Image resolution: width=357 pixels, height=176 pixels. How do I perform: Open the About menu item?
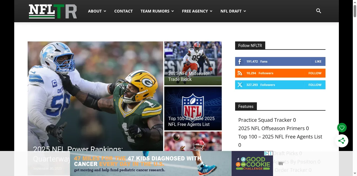(x=95, y=11)
